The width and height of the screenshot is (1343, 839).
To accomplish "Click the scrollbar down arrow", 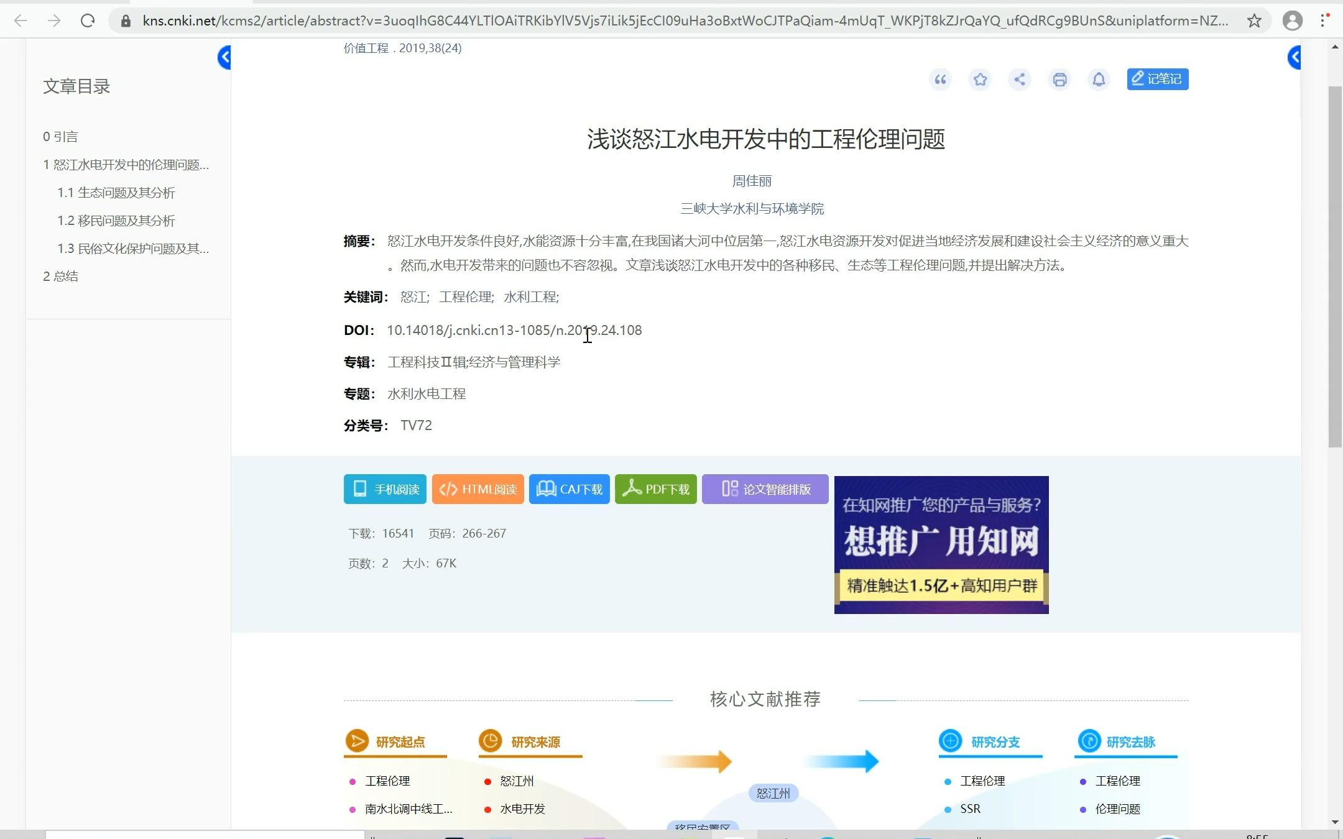I will coord(1335,822).
